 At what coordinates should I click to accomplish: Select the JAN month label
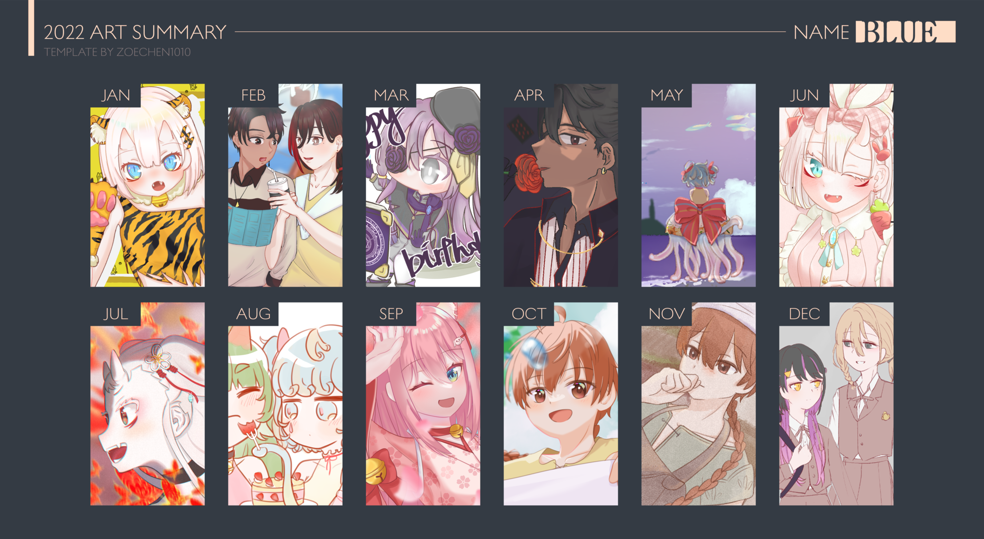116,95
